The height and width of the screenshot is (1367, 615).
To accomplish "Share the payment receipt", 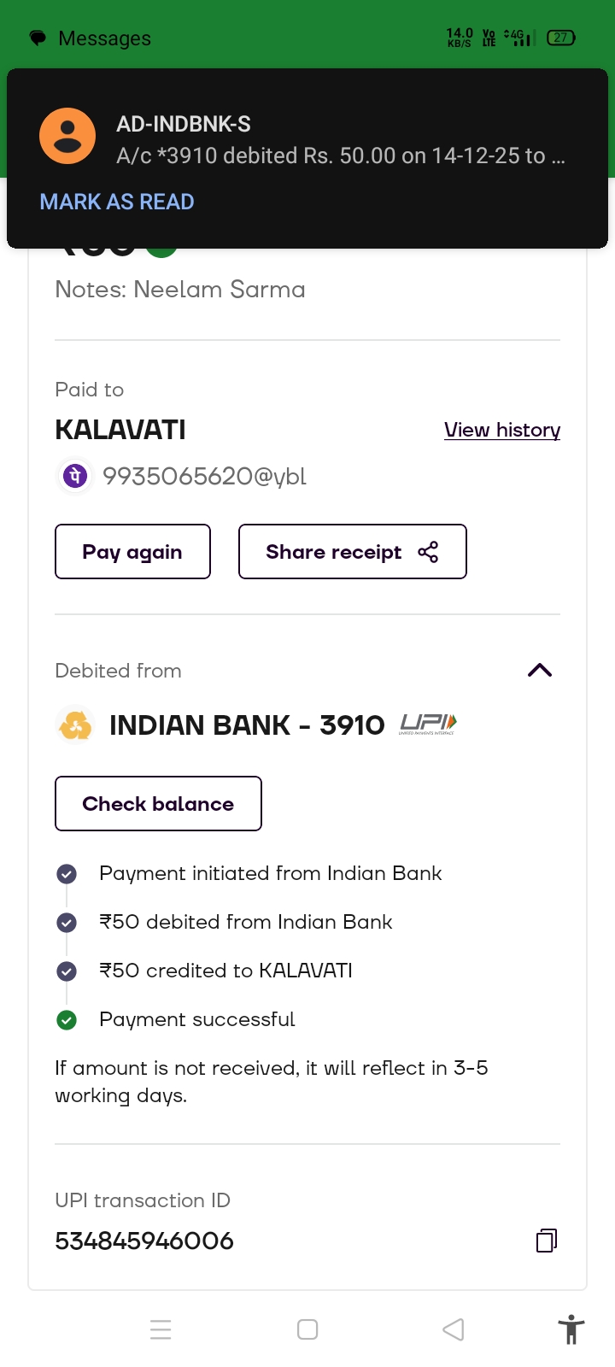I will tap(352, 552).
